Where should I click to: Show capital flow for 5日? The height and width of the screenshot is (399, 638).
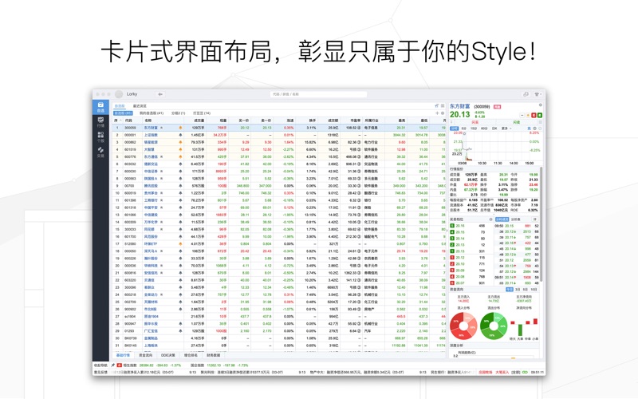point(525,289)
